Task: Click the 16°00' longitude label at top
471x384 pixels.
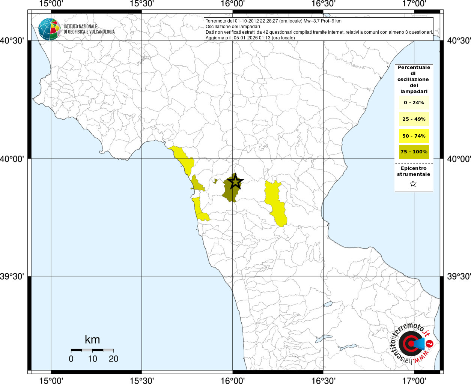Action: (x=233, y=4)
